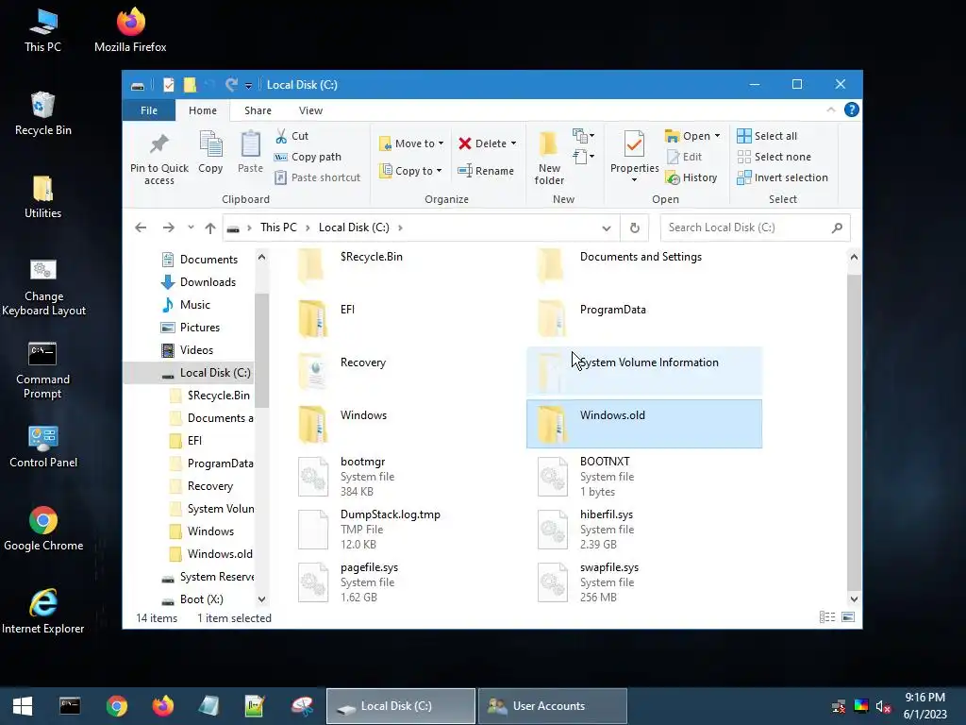Screen dimensions: 966x725
Task: Open the New item dropdown
Action: coord(583,136)
